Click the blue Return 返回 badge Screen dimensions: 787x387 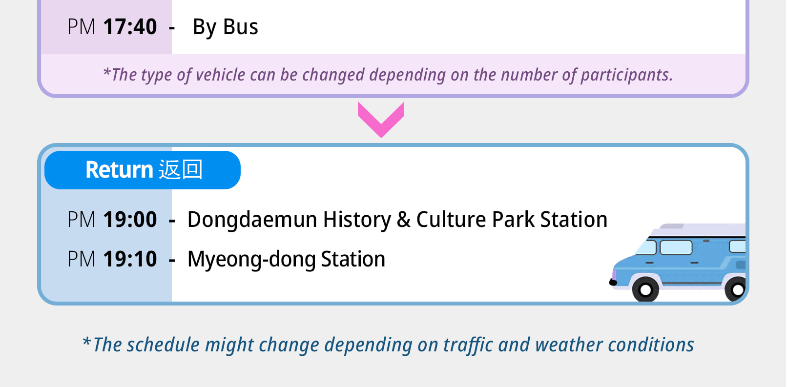point(143,170)
